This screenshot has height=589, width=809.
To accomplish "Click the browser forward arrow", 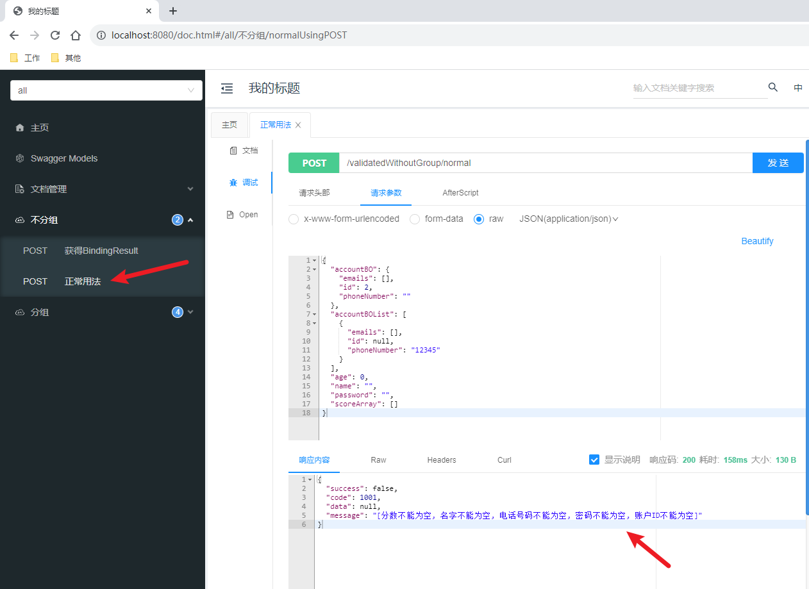I will [35, 35].
